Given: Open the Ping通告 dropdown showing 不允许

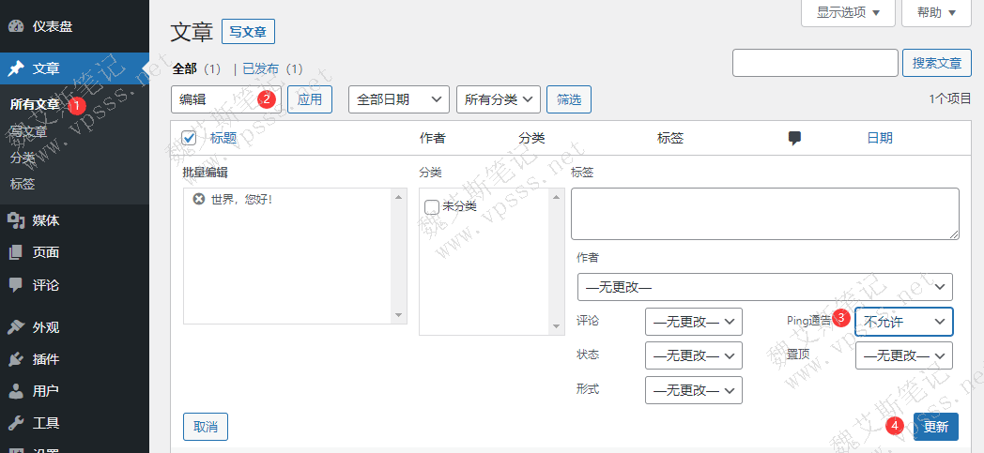Looking at the screenshot, I should click(x=903, y=322).
